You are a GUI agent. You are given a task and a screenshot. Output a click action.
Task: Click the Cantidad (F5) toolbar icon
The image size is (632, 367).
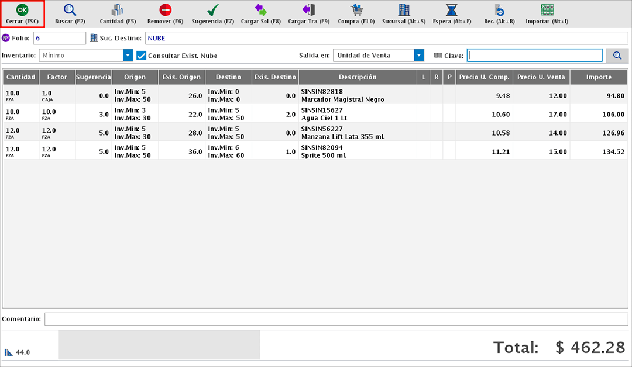[x=117, y=10]
